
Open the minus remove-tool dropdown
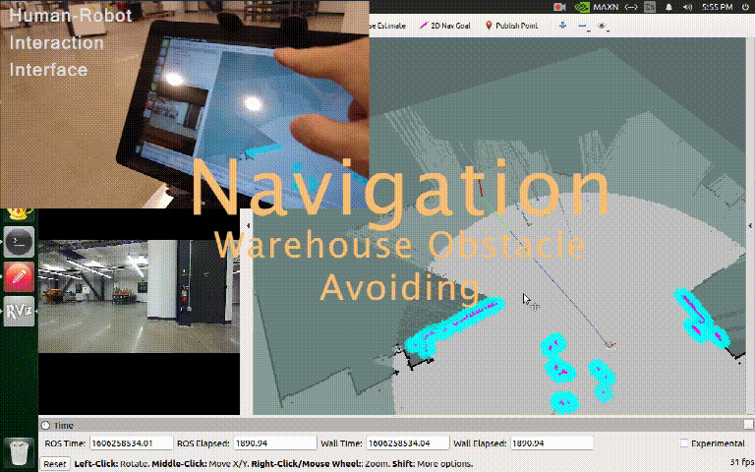584,26
